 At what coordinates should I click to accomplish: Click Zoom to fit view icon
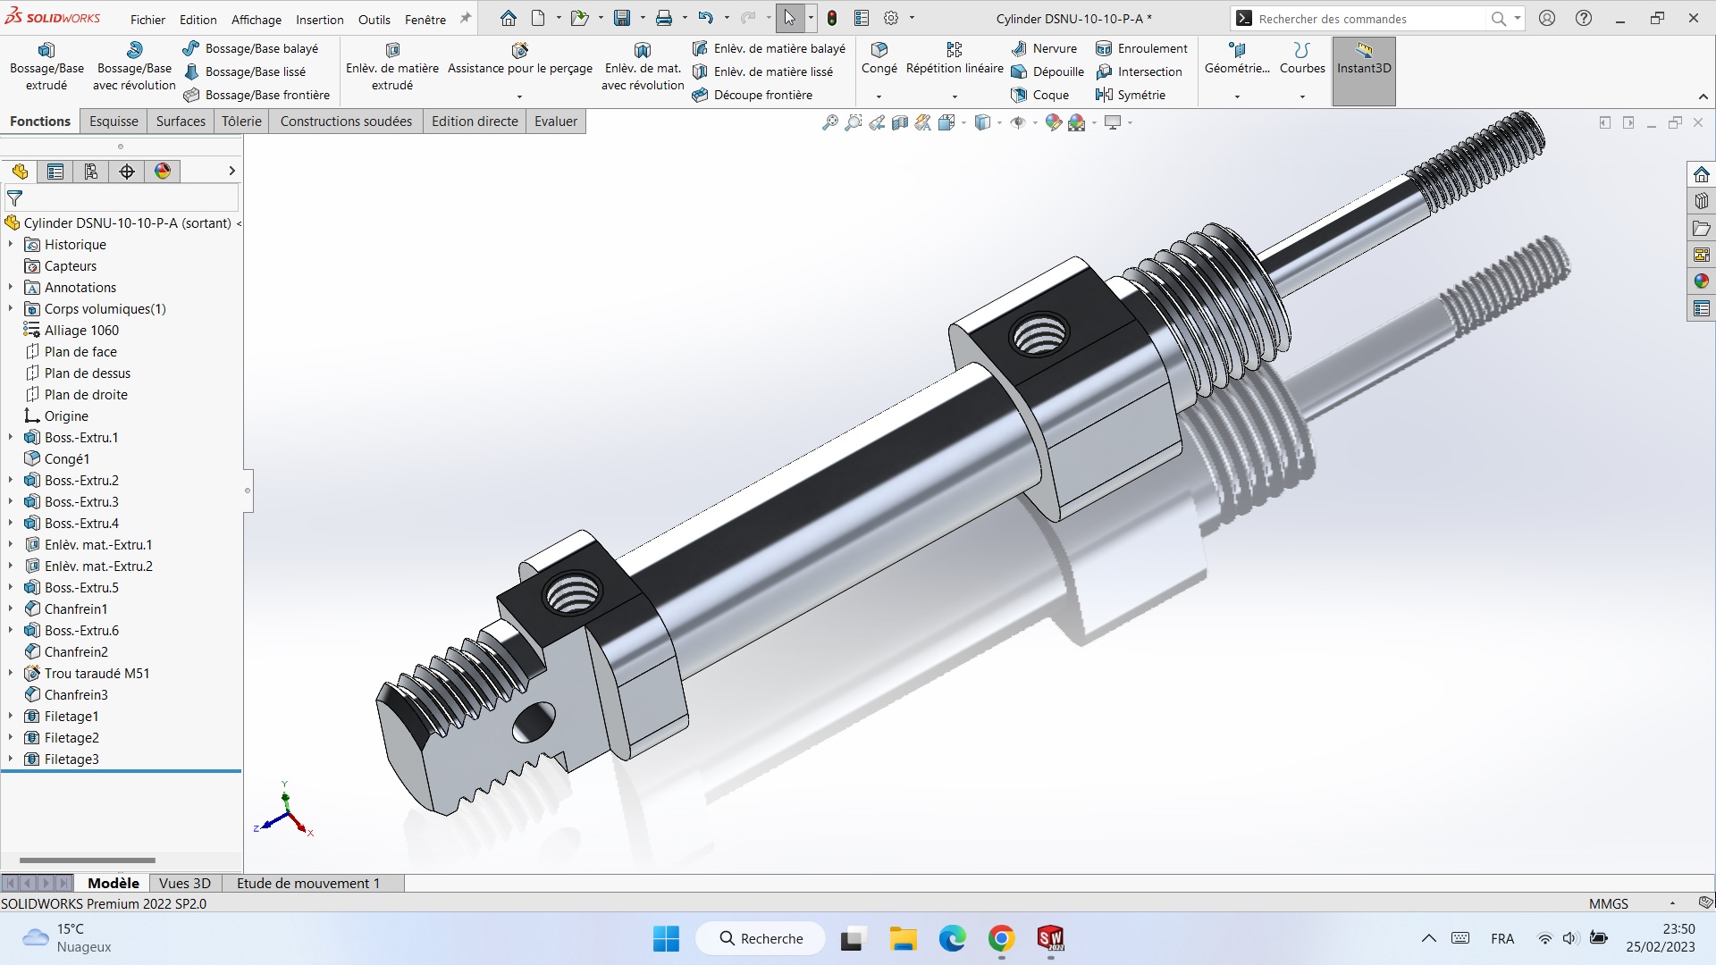(x=830, y=123)
